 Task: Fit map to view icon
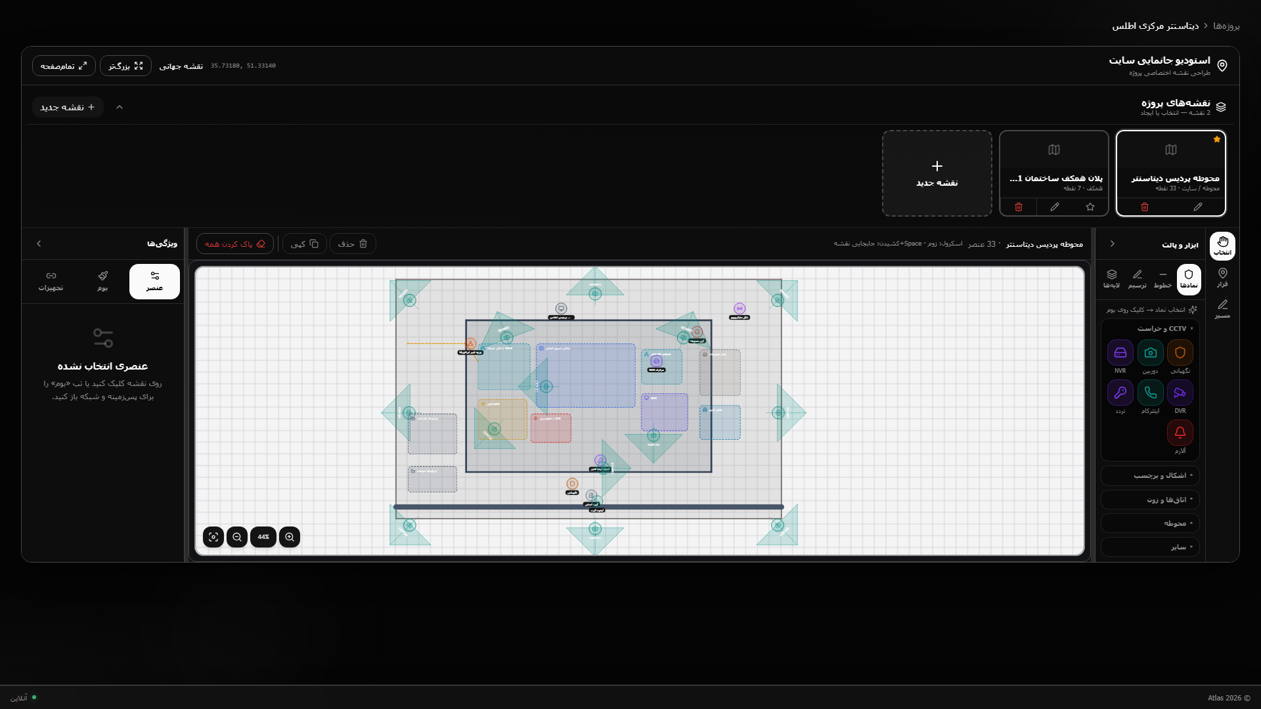(x=213, y=537)
